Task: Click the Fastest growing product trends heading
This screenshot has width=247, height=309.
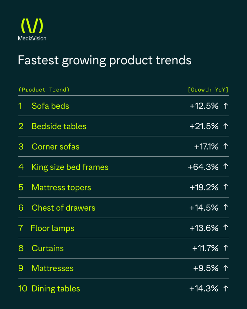Action: pyautogui.click(x=105, y=60)
